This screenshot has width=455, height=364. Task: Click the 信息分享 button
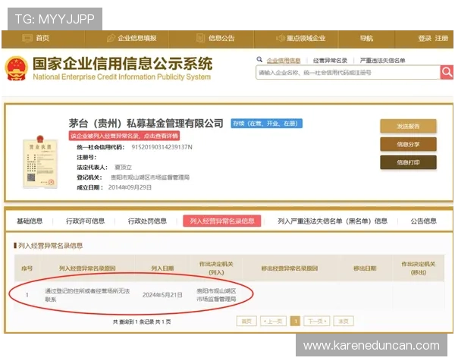pyautogui.click(x=408, y=144)
